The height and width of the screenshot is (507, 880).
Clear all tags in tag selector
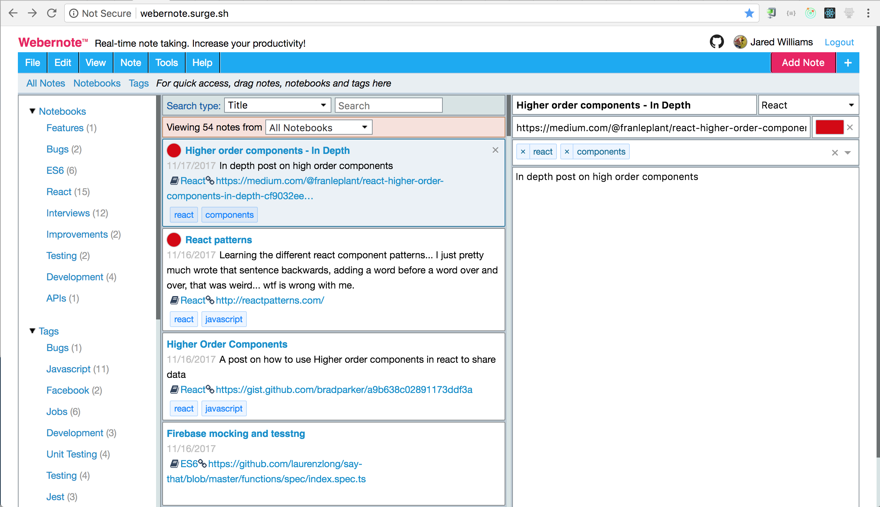tap(835, 153)
